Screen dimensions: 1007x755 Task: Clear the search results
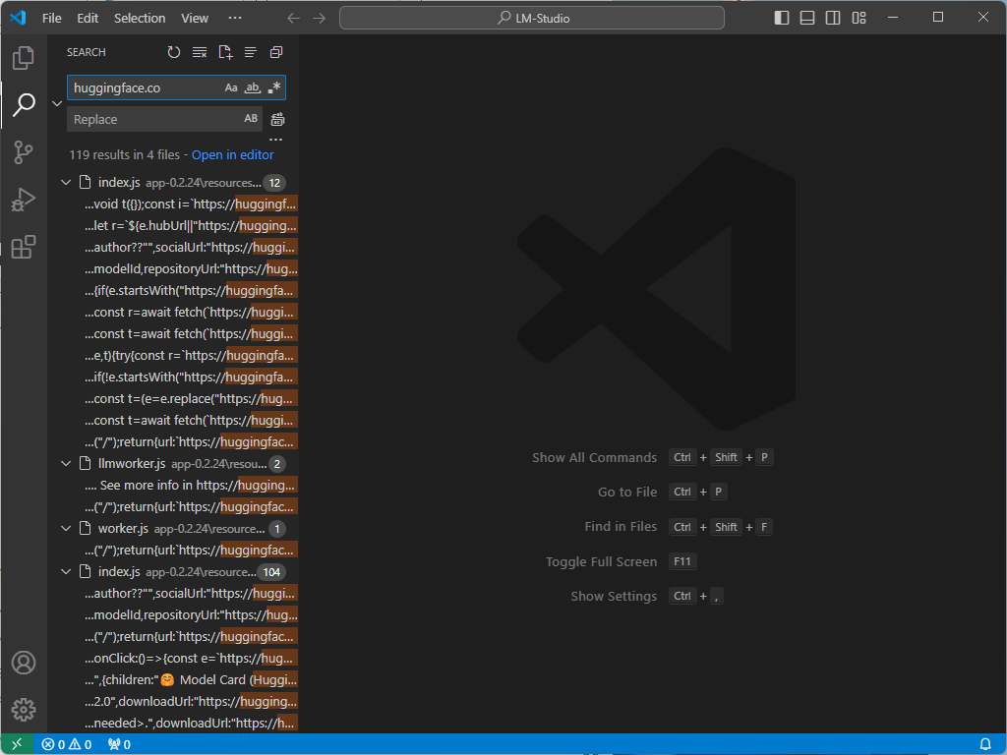200,52
